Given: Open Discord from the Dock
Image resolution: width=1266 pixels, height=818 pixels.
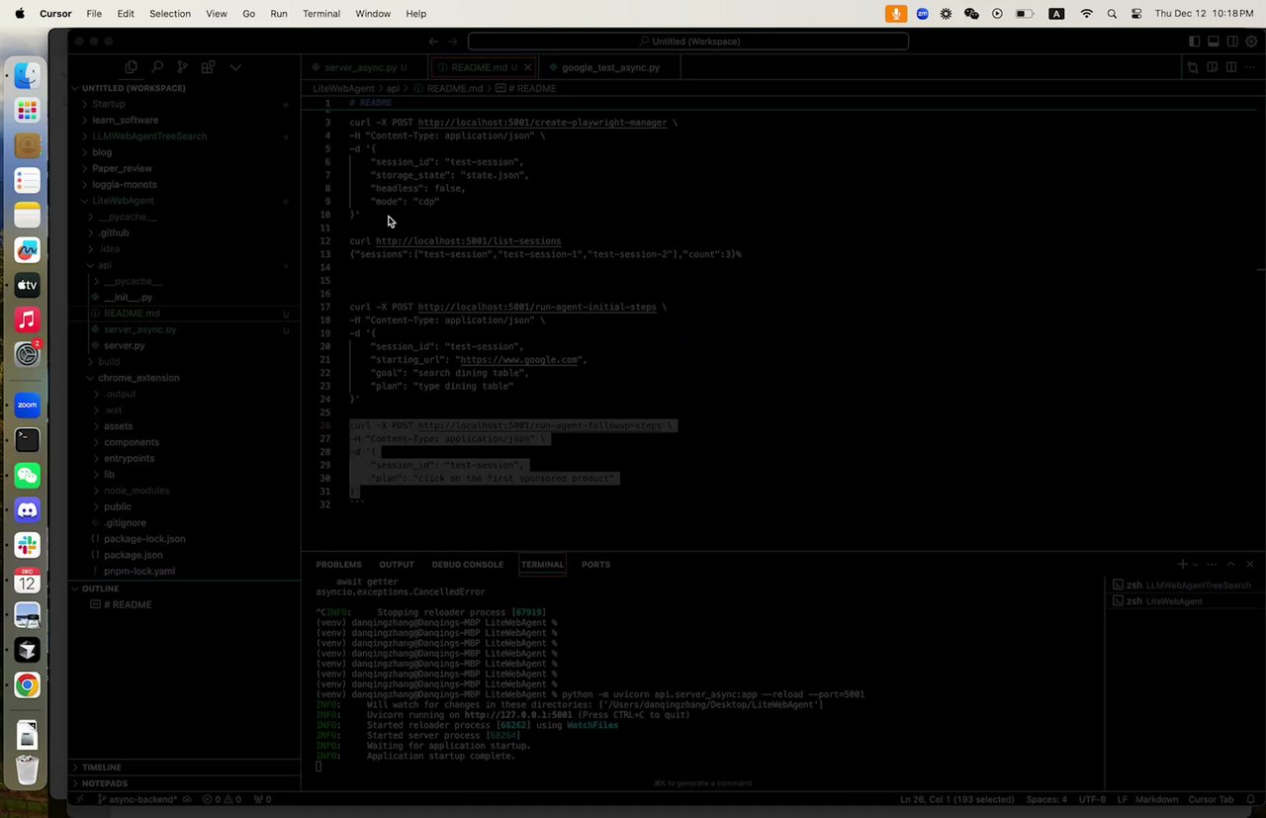Looking at the screenshot, I should click(27, 511).
